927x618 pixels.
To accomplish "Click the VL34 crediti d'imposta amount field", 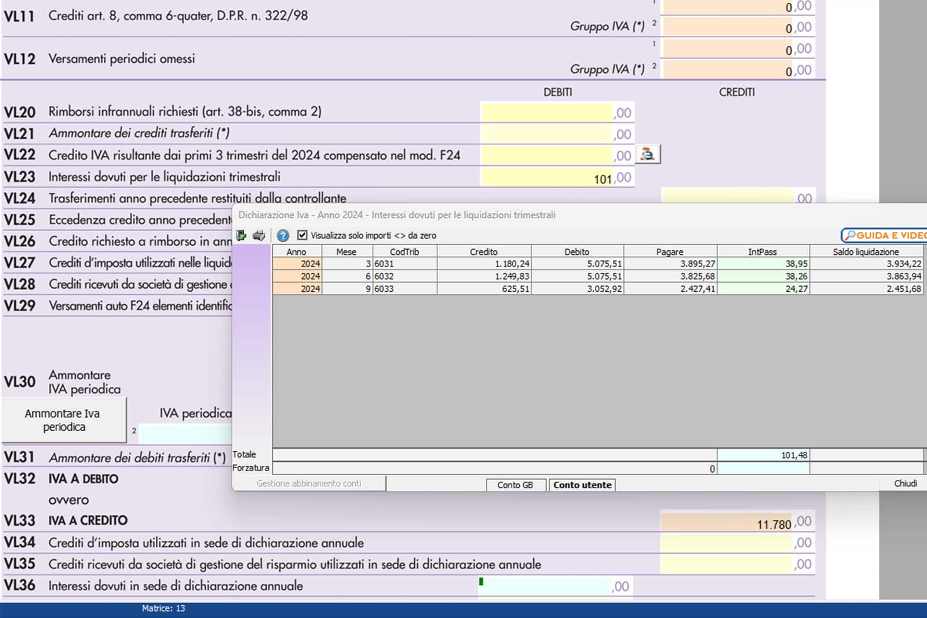I will point(727,543).
